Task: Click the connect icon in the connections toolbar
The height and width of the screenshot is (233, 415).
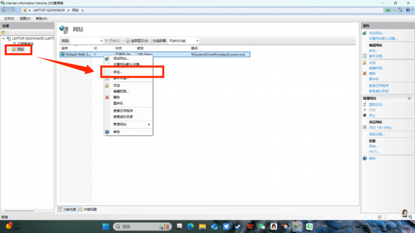Action: (x=4, y=32)
